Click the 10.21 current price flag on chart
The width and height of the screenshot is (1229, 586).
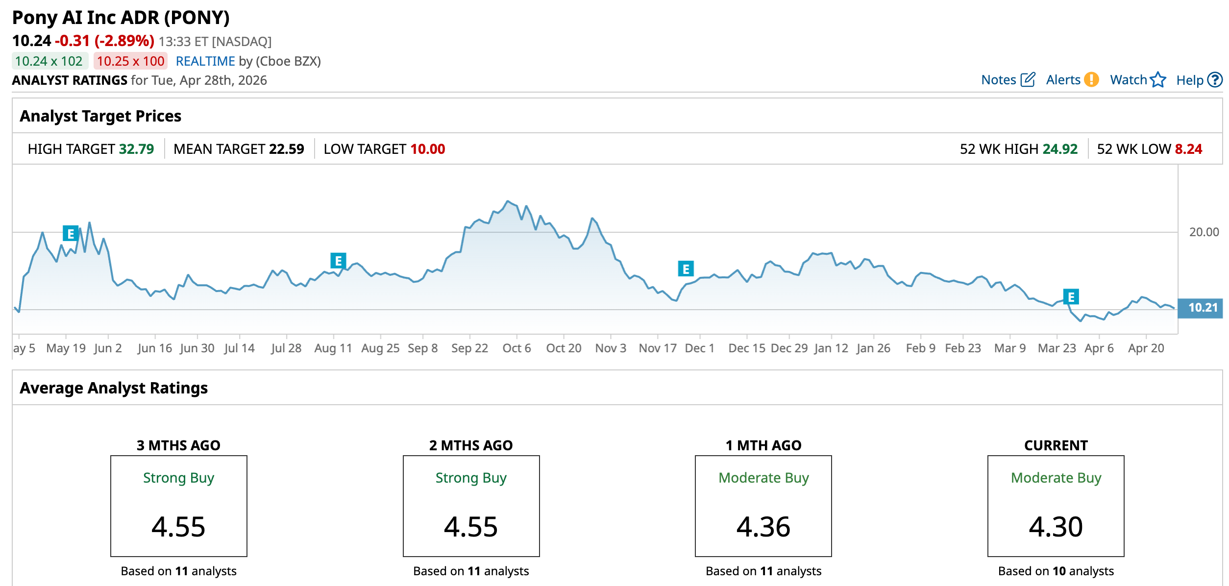pyautogui.click(x=1201, y=308)
